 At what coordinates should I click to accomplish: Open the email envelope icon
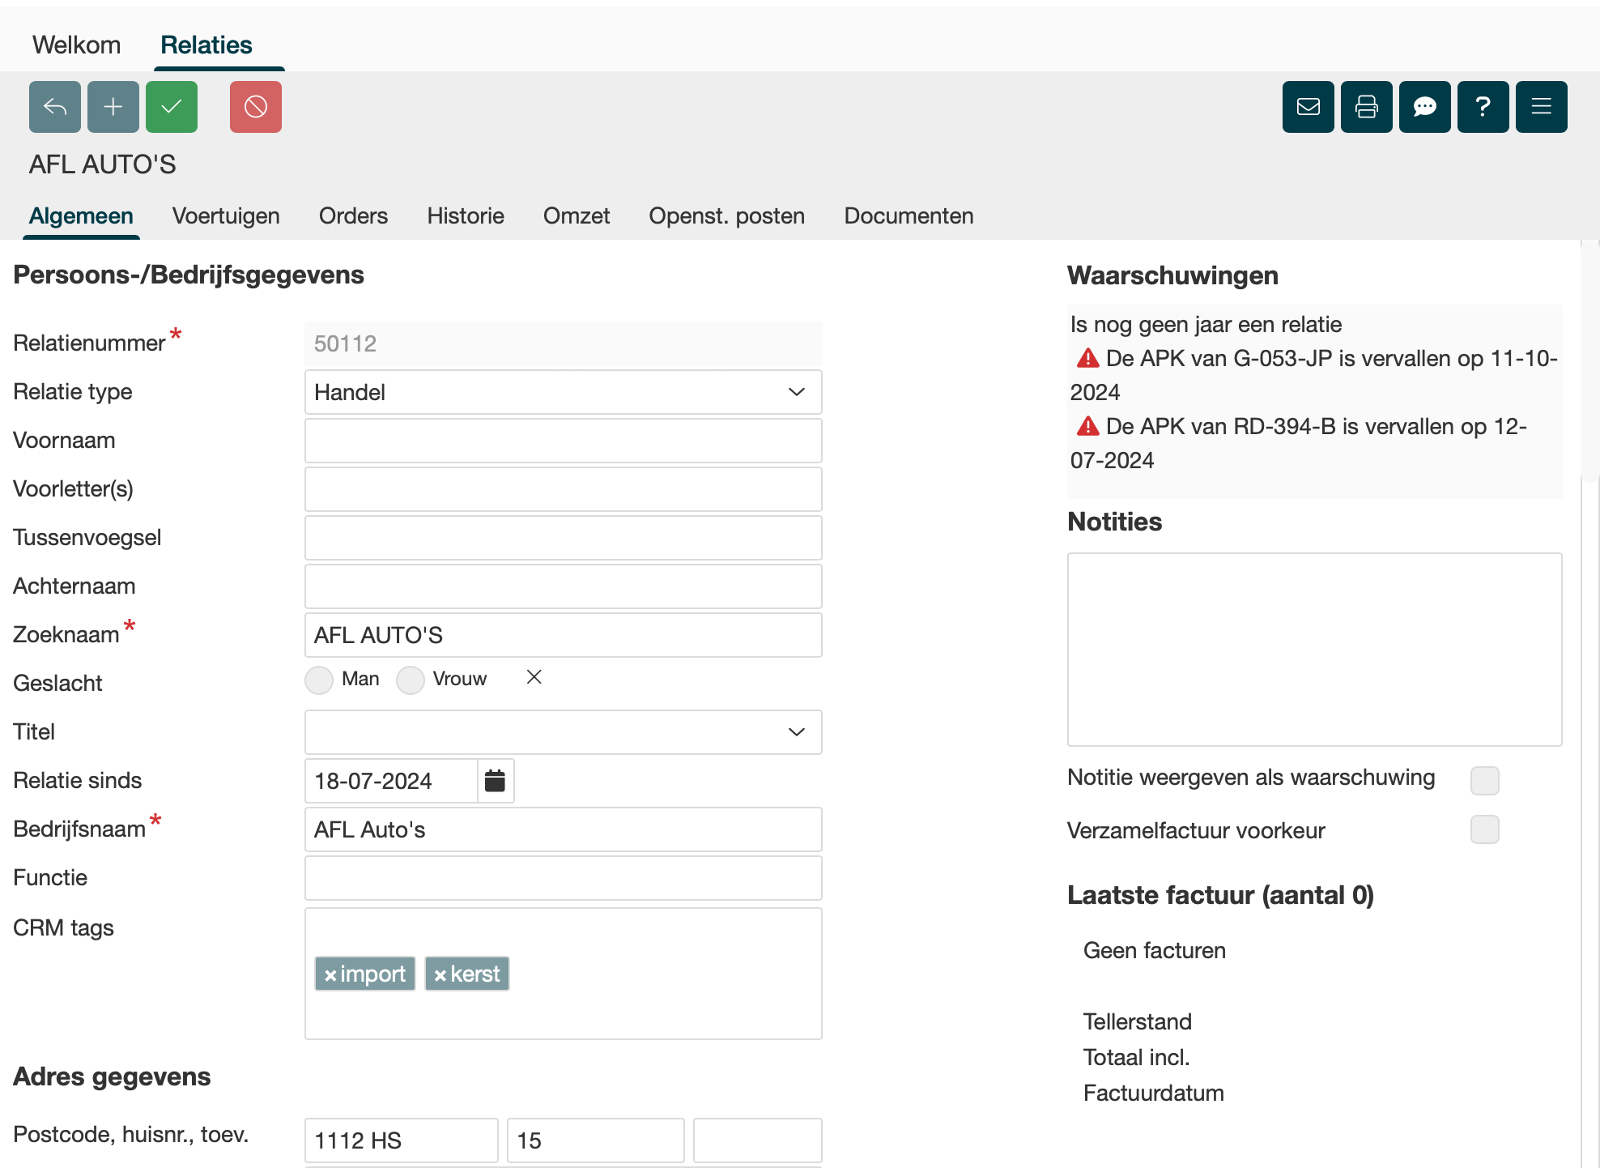point(1309,107)
